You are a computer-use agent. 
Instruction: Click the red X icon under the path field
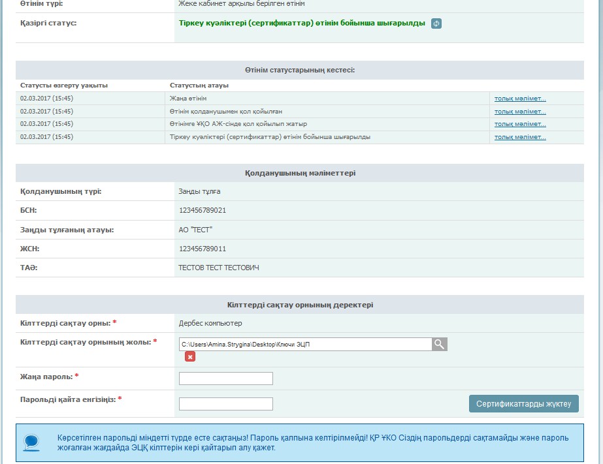(x=190, y=356)
